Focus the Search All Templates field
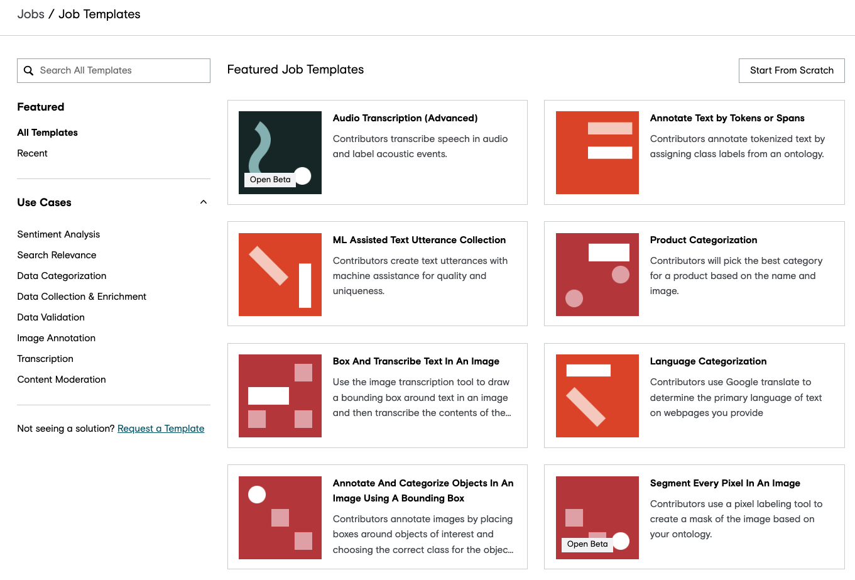 [114, 70]
